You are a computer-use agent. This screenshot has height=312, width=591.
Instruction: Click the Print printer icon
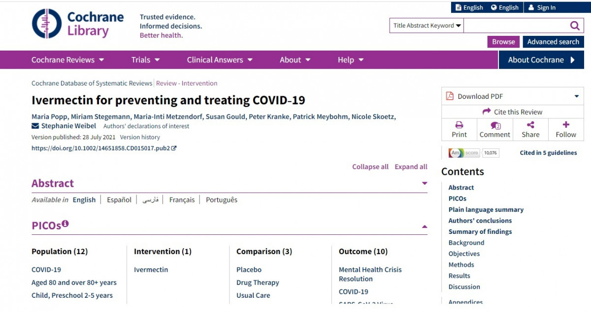coord(459,125)
